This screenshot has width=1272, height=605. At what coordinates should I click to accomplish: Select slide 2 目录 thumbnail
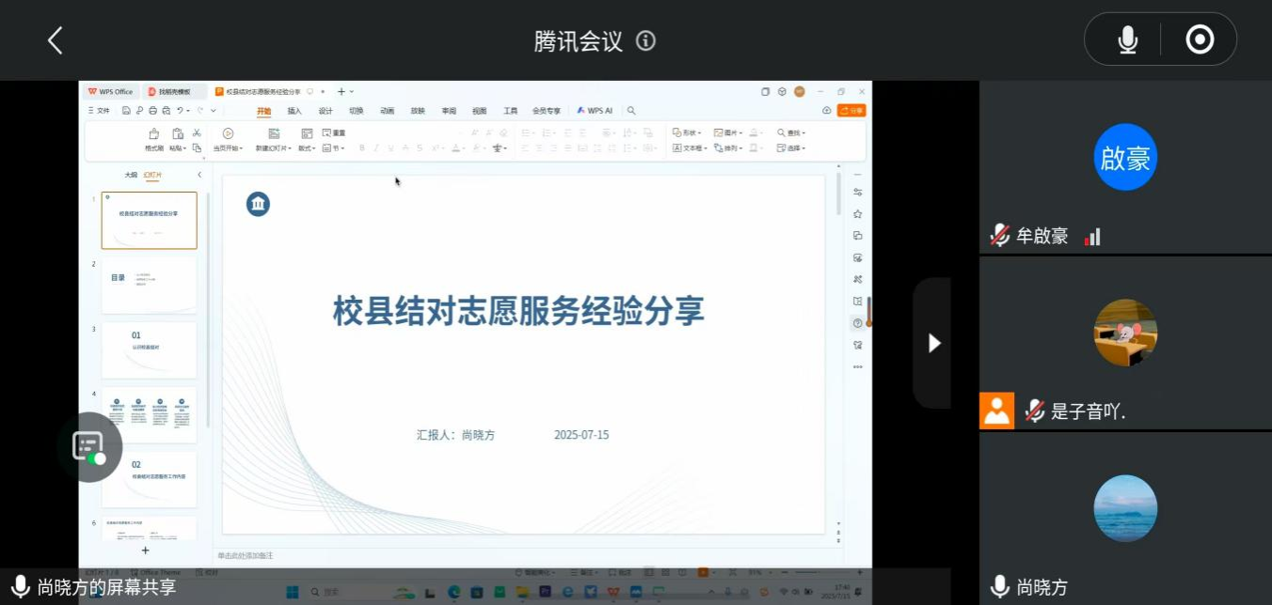click(x=149, y=286)
